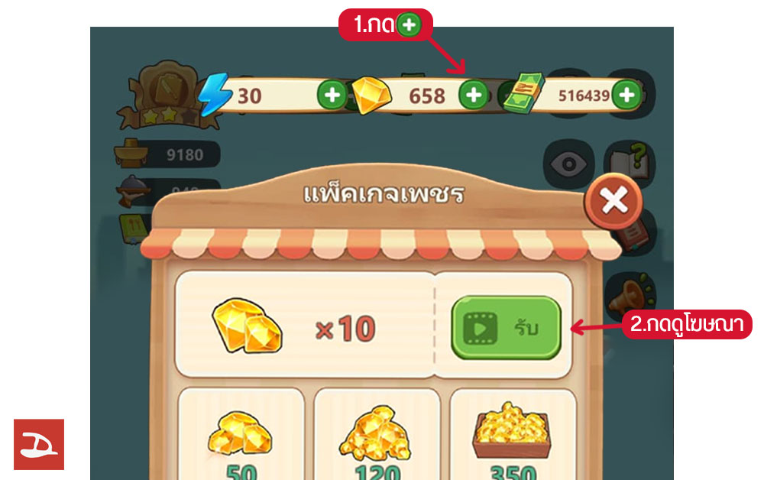Image resolution: width=764 pixels, height=480 pixels.
Task: Click the waiter tray counter icon
Action: coord(132,191)
